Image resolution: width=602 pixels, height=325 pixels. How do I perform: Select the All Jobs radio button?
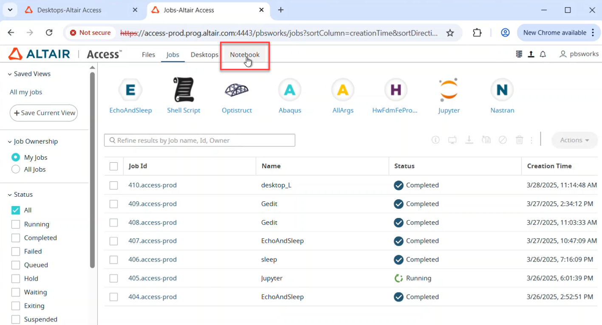[x=16, y=170]
